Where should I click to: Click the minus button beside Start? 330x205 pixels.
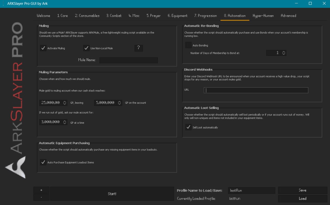click(41, 197)
